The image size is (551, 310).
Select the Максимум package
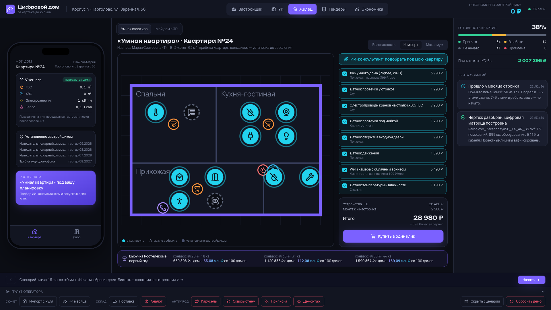(x=434, y=45)
